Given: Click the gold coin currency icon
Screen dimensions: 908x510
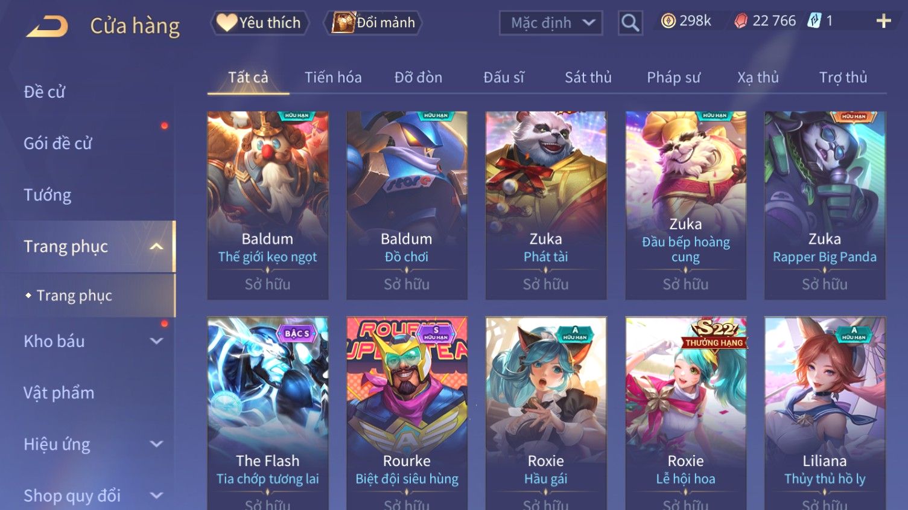Looking at the screenshot, I should pos(668,21).
